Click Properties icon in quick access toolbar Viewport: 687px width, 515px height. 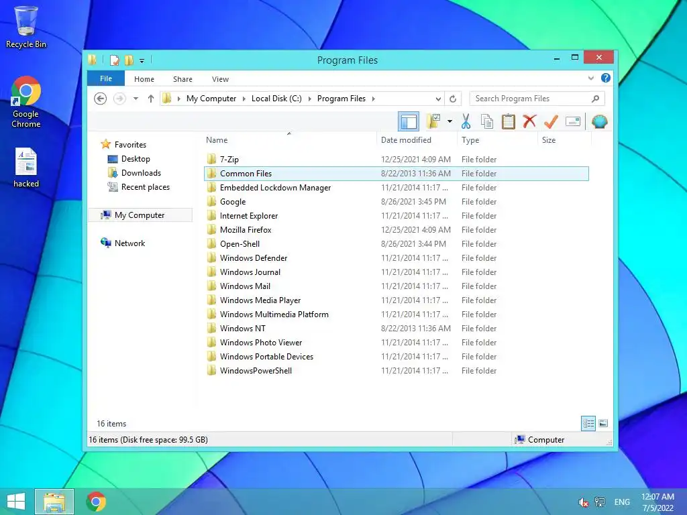point(114,60)
